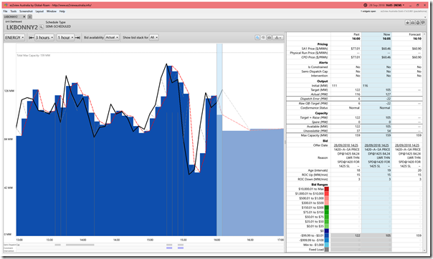
Task: Click the print widget icon beside star
Action: click(412, 23)
